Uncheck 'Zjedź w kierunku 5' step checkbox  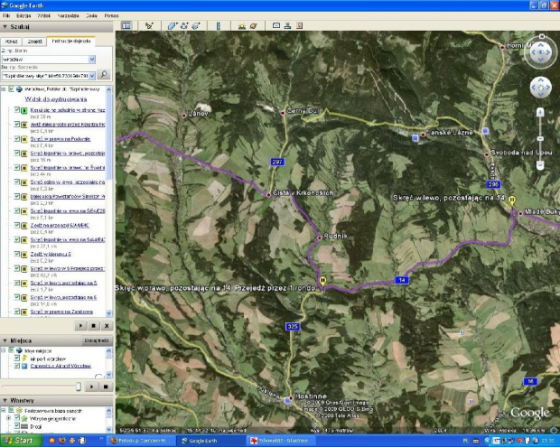17,254
